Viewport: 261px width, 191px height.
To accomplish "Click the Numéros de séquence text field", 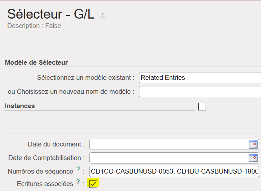I will [174, 171].
